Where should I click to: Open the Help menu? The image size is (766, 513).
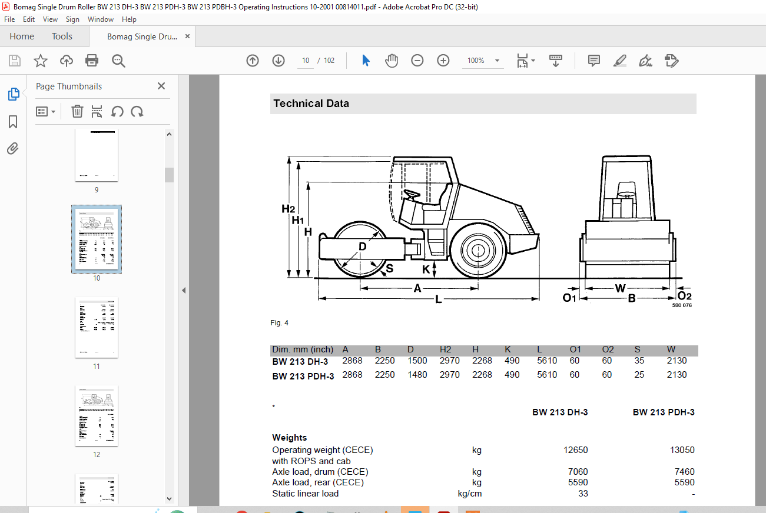pyautogui.click(x=129, y=19)
